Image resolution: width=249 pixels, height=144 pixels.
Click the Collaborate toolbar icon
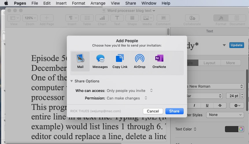tap(192, 18)
